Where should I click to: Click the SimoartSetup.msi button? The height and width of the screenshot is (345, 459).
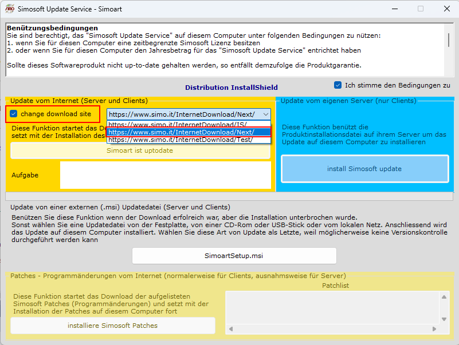(x=234, y=256)
